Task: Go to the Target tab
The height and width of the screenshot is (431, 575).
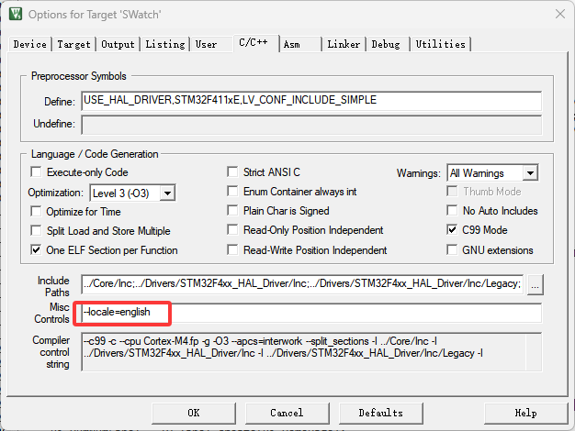Action: pyautogui.click(x=73, y=44)
